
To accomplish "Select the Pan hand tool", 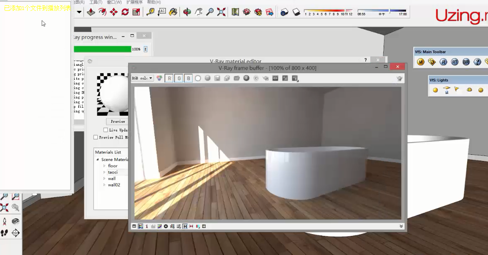I will point(199,12).
